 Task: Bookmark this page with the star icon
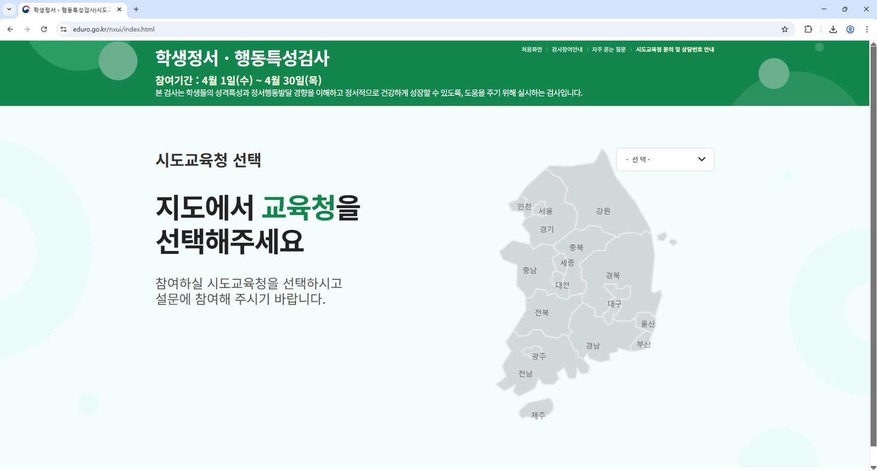pos(784,30)
